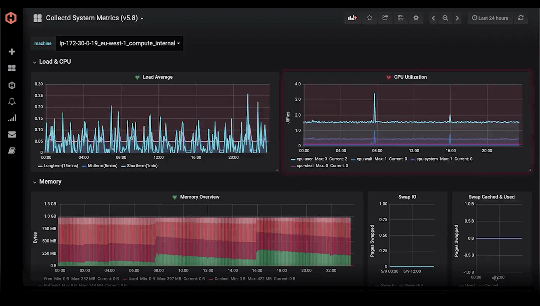Screen dimensions: 540x306
Task: Refresh the dashboard
Action: click(521, 18)
